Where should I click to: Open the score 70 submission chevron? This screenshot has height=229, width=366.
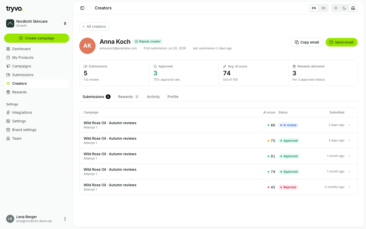point(349,140)
